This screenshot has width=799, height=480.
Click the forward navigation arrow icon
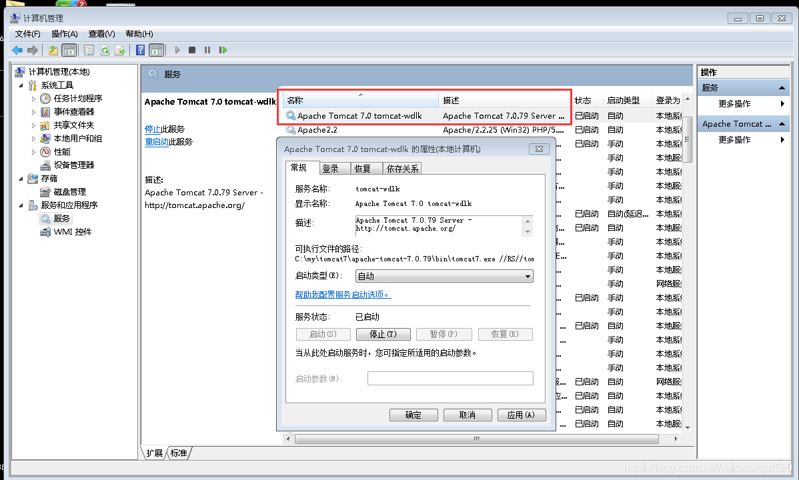coord(31,50)
